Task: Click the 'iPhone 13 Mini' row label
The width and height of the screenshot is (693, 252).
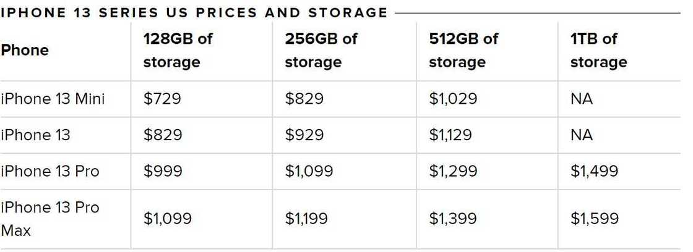Action: (x=53, y=98)
